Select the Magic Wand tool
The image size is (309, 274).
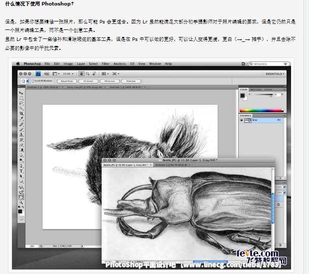pyautogui.click(x=21, y=108)
